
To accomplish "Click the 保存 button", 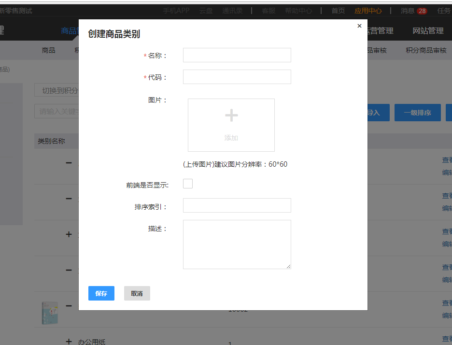I will (x=101, y=293).
